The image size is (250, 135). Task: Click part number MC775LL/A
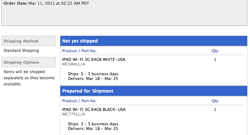click(74, 114)
